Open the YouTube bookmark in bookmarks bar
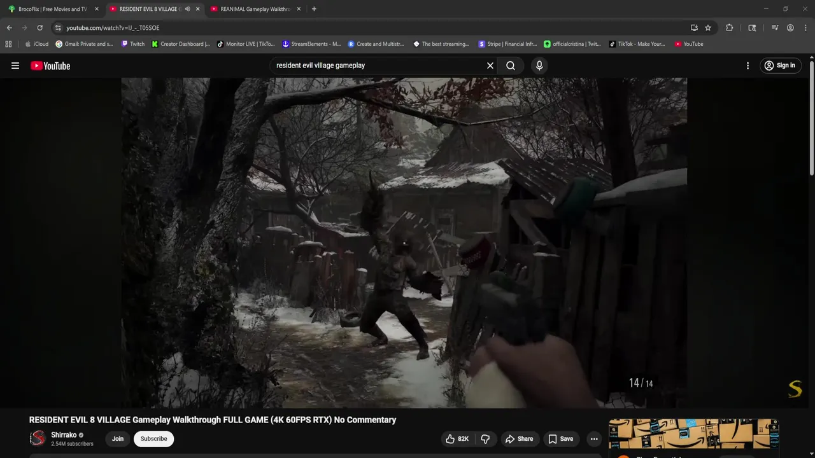The width and height of the screenshot is (815, 458). (689, 44)
